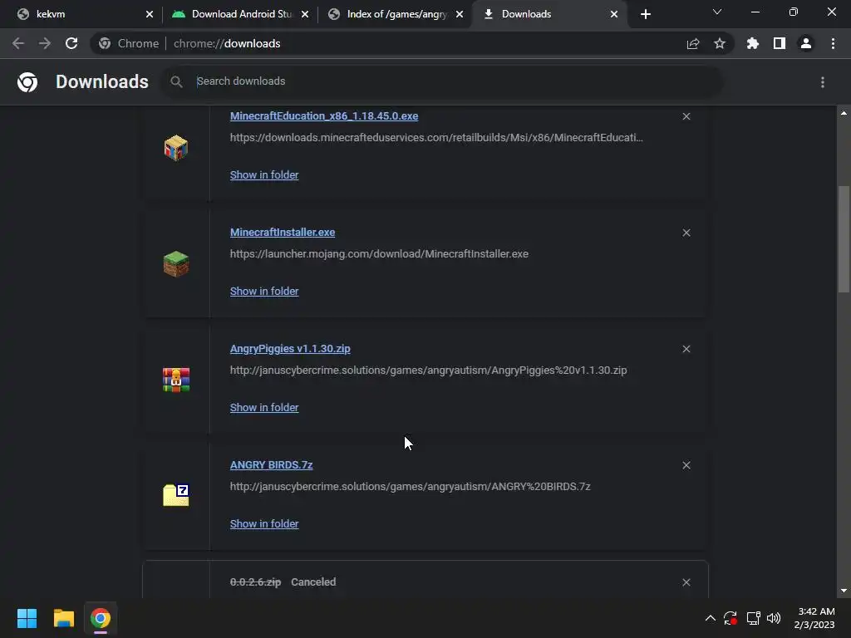Image resolution: width=851 pixels, height=638 pixels.
Task: Reload the downloads page
Action: pyautogui.click(x=71, y=43)
